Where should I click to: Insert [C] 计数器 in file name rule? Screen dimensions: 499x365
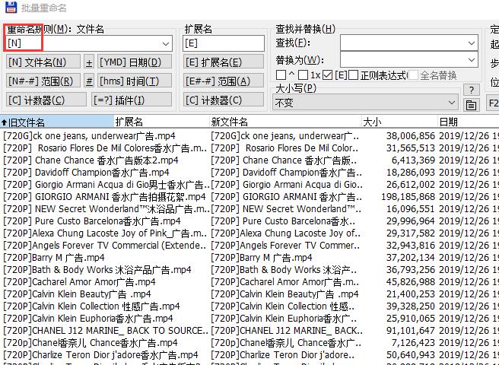(46, 100)
